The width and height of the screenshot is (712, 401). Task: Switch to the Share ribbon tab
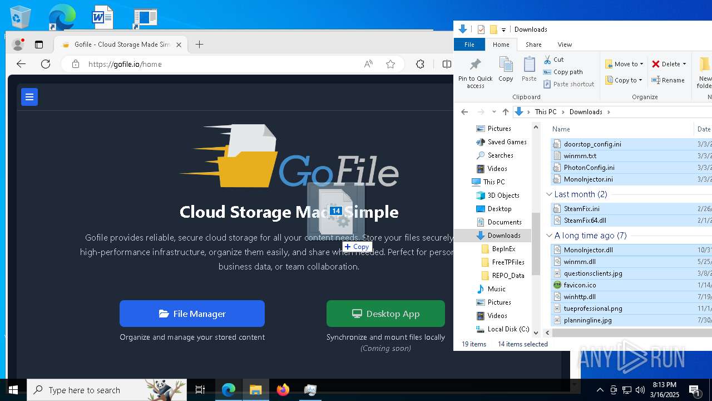pos(533,45)
